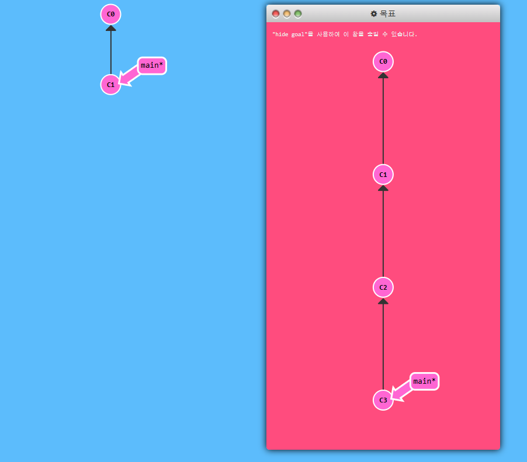Click the C1 commit node in main tree
Viewport: 527px width, 462px height.
[x=110, y=85]
